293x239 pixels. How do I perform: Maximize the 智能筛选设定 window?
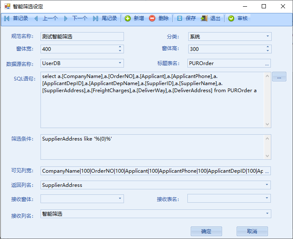264,6
